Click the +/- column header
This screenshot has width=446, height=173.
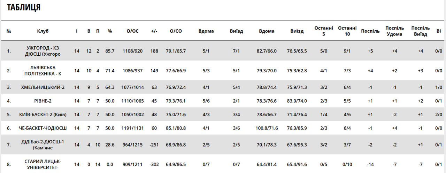[154, 31]
